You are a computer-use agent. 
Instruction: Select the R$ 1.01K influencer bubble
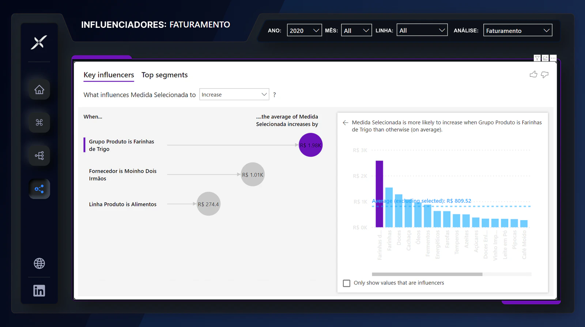253,174
